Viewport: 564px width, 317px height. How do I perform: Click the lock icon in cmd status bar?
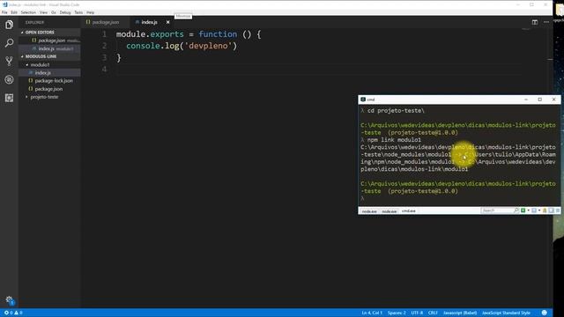point(545,210)
